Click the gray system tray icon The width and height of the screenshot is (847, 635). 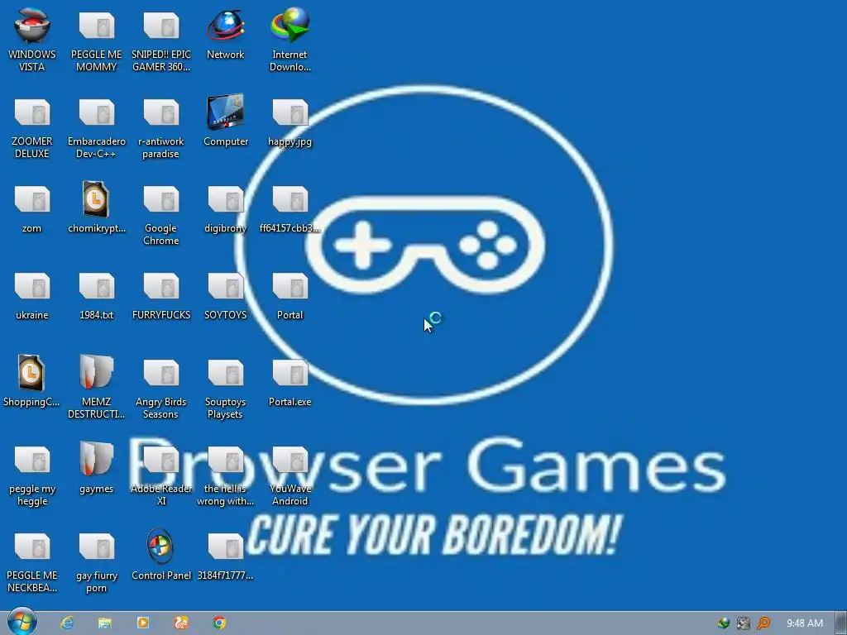click(744, 623)
